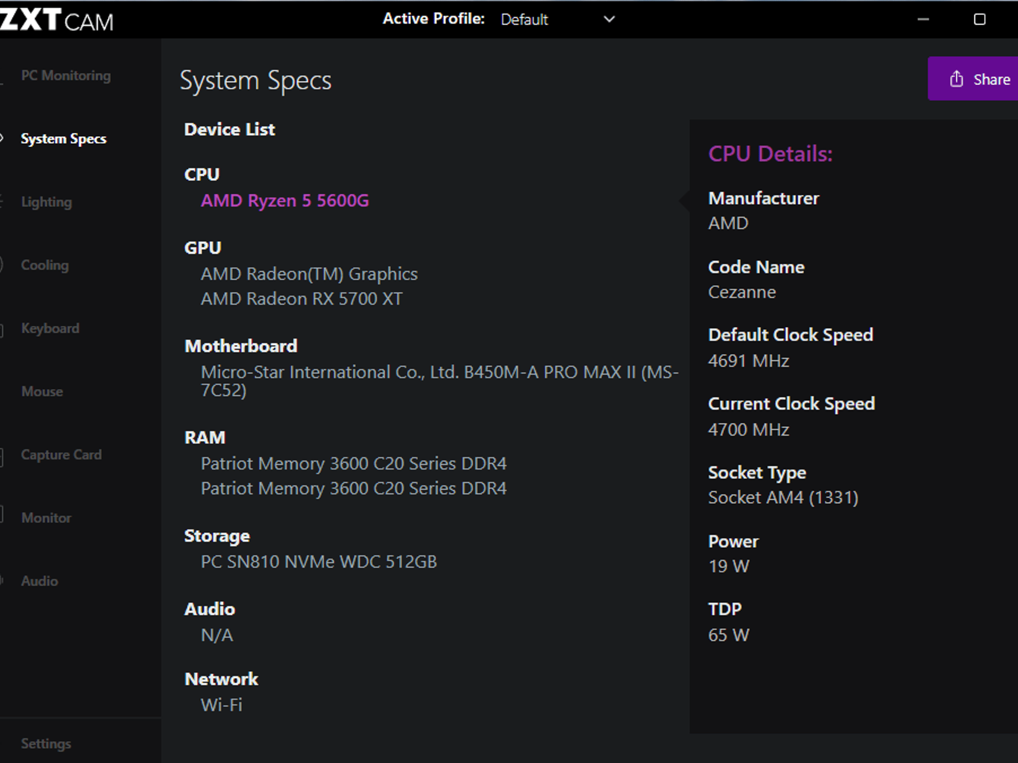Open the PC Monitoring section

(66, 76)
